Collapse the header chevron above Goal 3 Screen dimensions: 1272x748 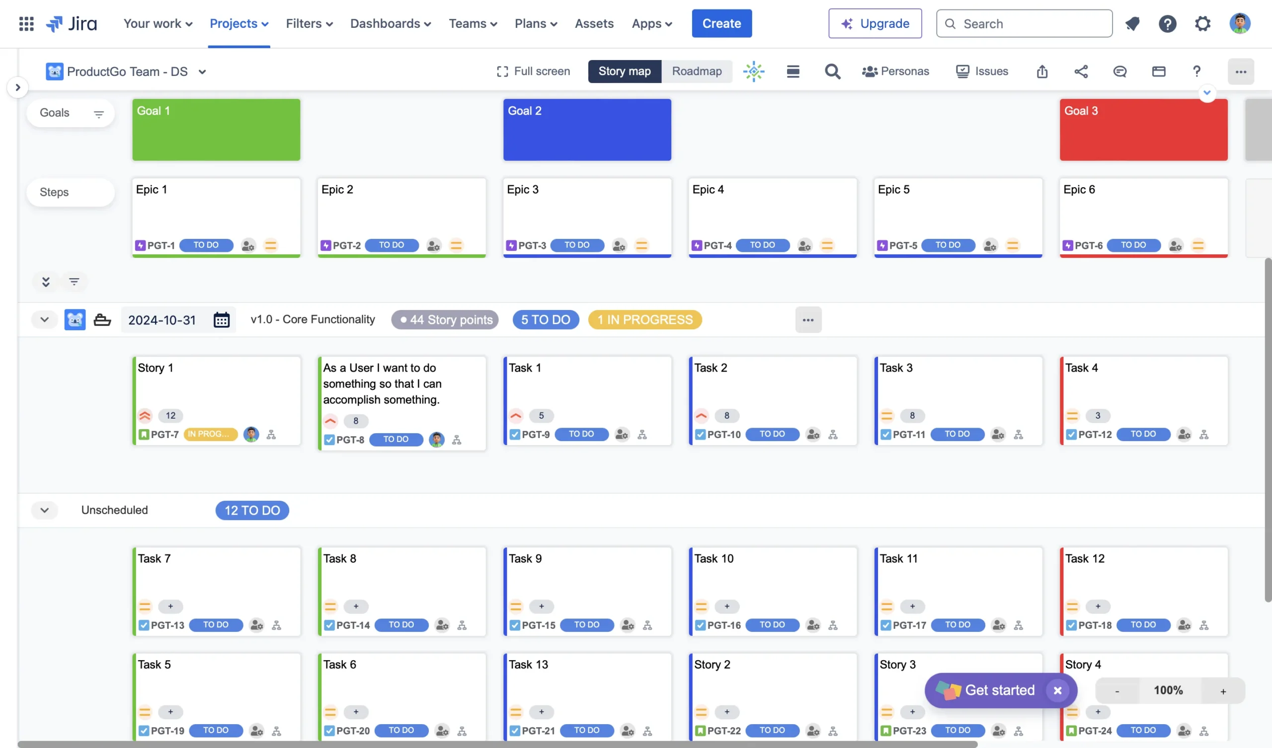(x=1207, y=93)
